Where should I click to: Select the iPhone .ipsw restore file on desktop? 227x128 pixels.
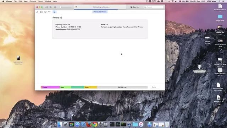coord(199,69)
